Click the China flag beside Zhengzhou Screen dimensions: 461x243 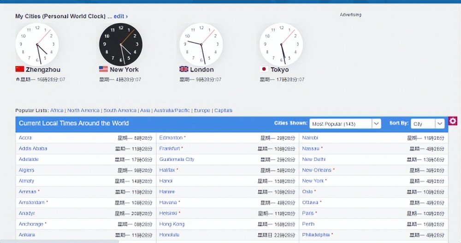coord(20,69)
